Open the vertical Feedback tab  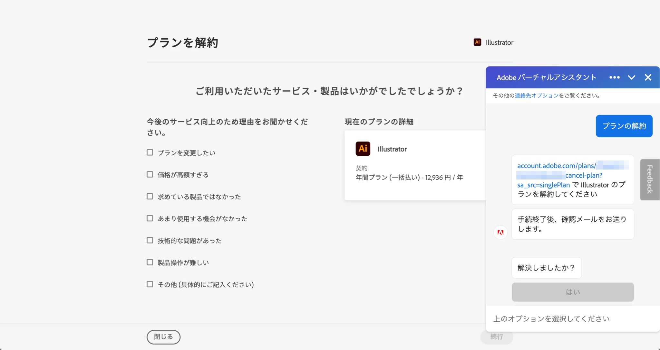(x=650, y=180)
